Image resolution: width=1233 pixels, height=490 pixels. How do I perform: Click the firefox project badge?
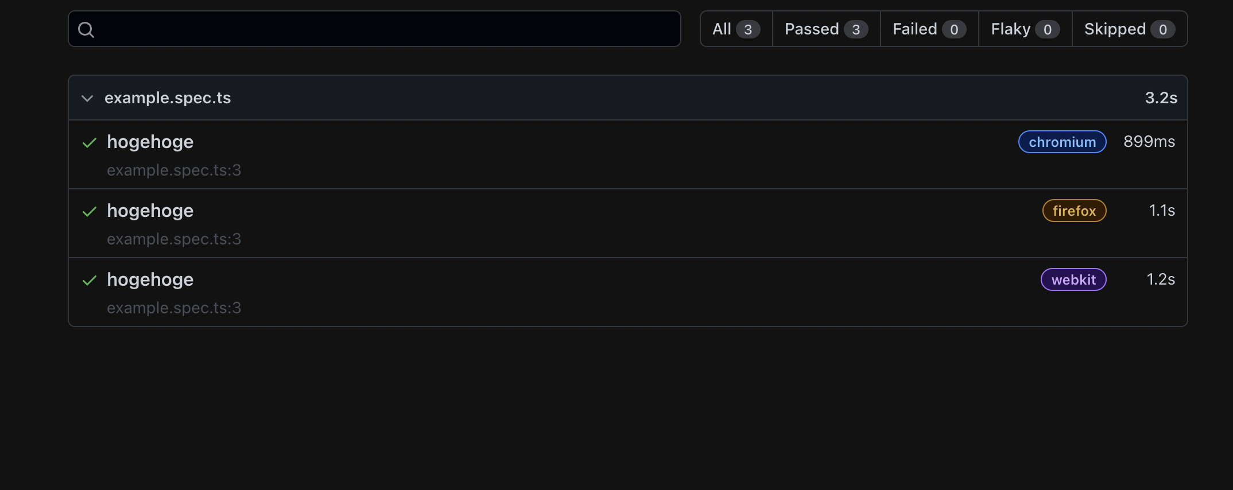click(x=1074, y=211)
